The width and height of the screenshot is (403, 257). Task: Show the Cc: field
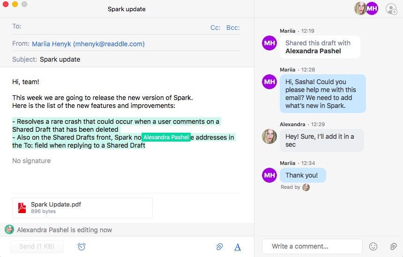(216, 28)
